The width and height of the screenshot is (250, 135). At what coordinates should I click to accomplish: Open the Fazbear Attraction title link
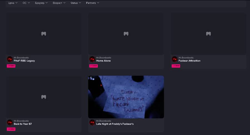click(x=189, y=61)
